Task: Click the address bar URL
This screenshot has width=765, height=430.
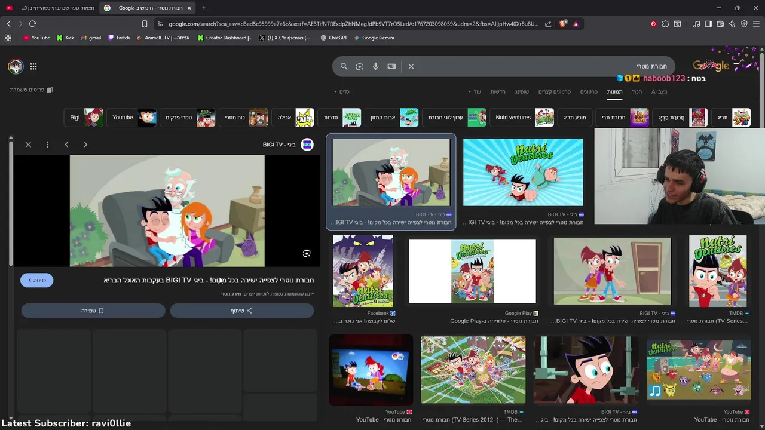Action: (x=353, y=24)
